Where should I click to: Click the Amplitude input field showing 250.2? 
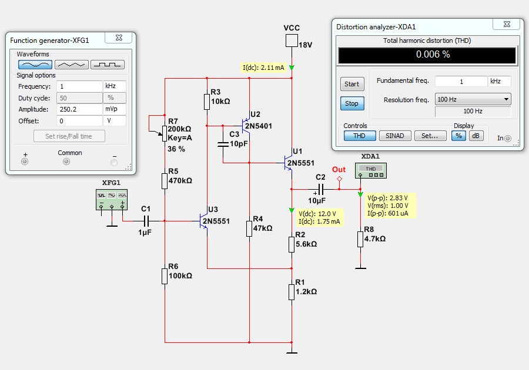click(79, 109)
